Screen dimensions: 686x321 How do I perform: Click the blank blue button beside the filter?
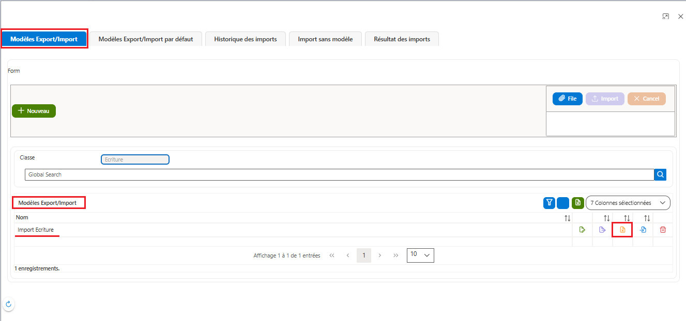tap(563, 203)
